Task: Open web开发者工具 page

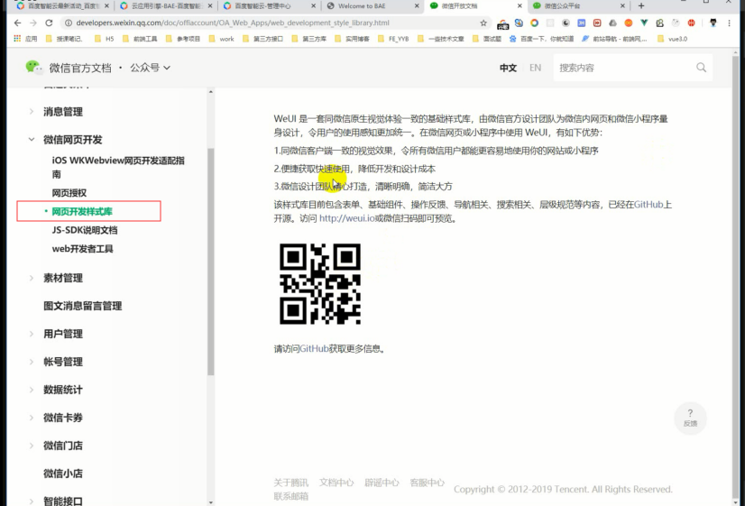Action: 83,249
